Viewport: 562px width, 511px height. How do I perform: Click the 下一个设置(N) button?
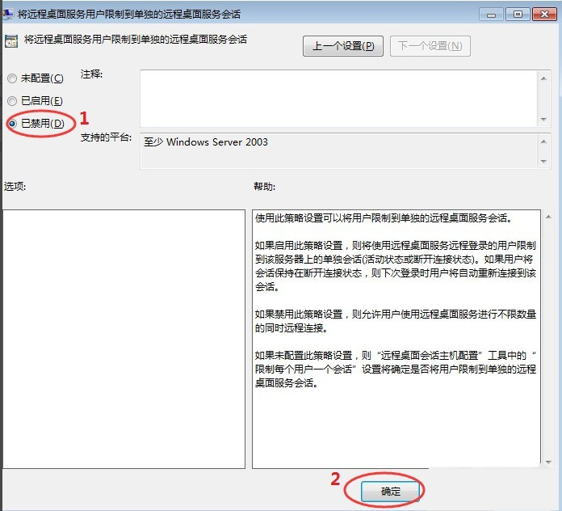430,46
